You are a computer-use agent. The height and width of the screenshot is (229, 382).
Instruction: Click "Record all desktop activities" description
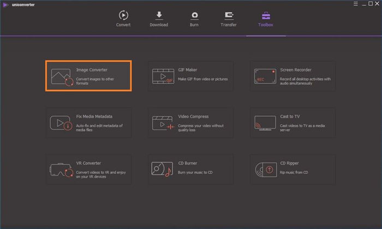click(305, 81)
